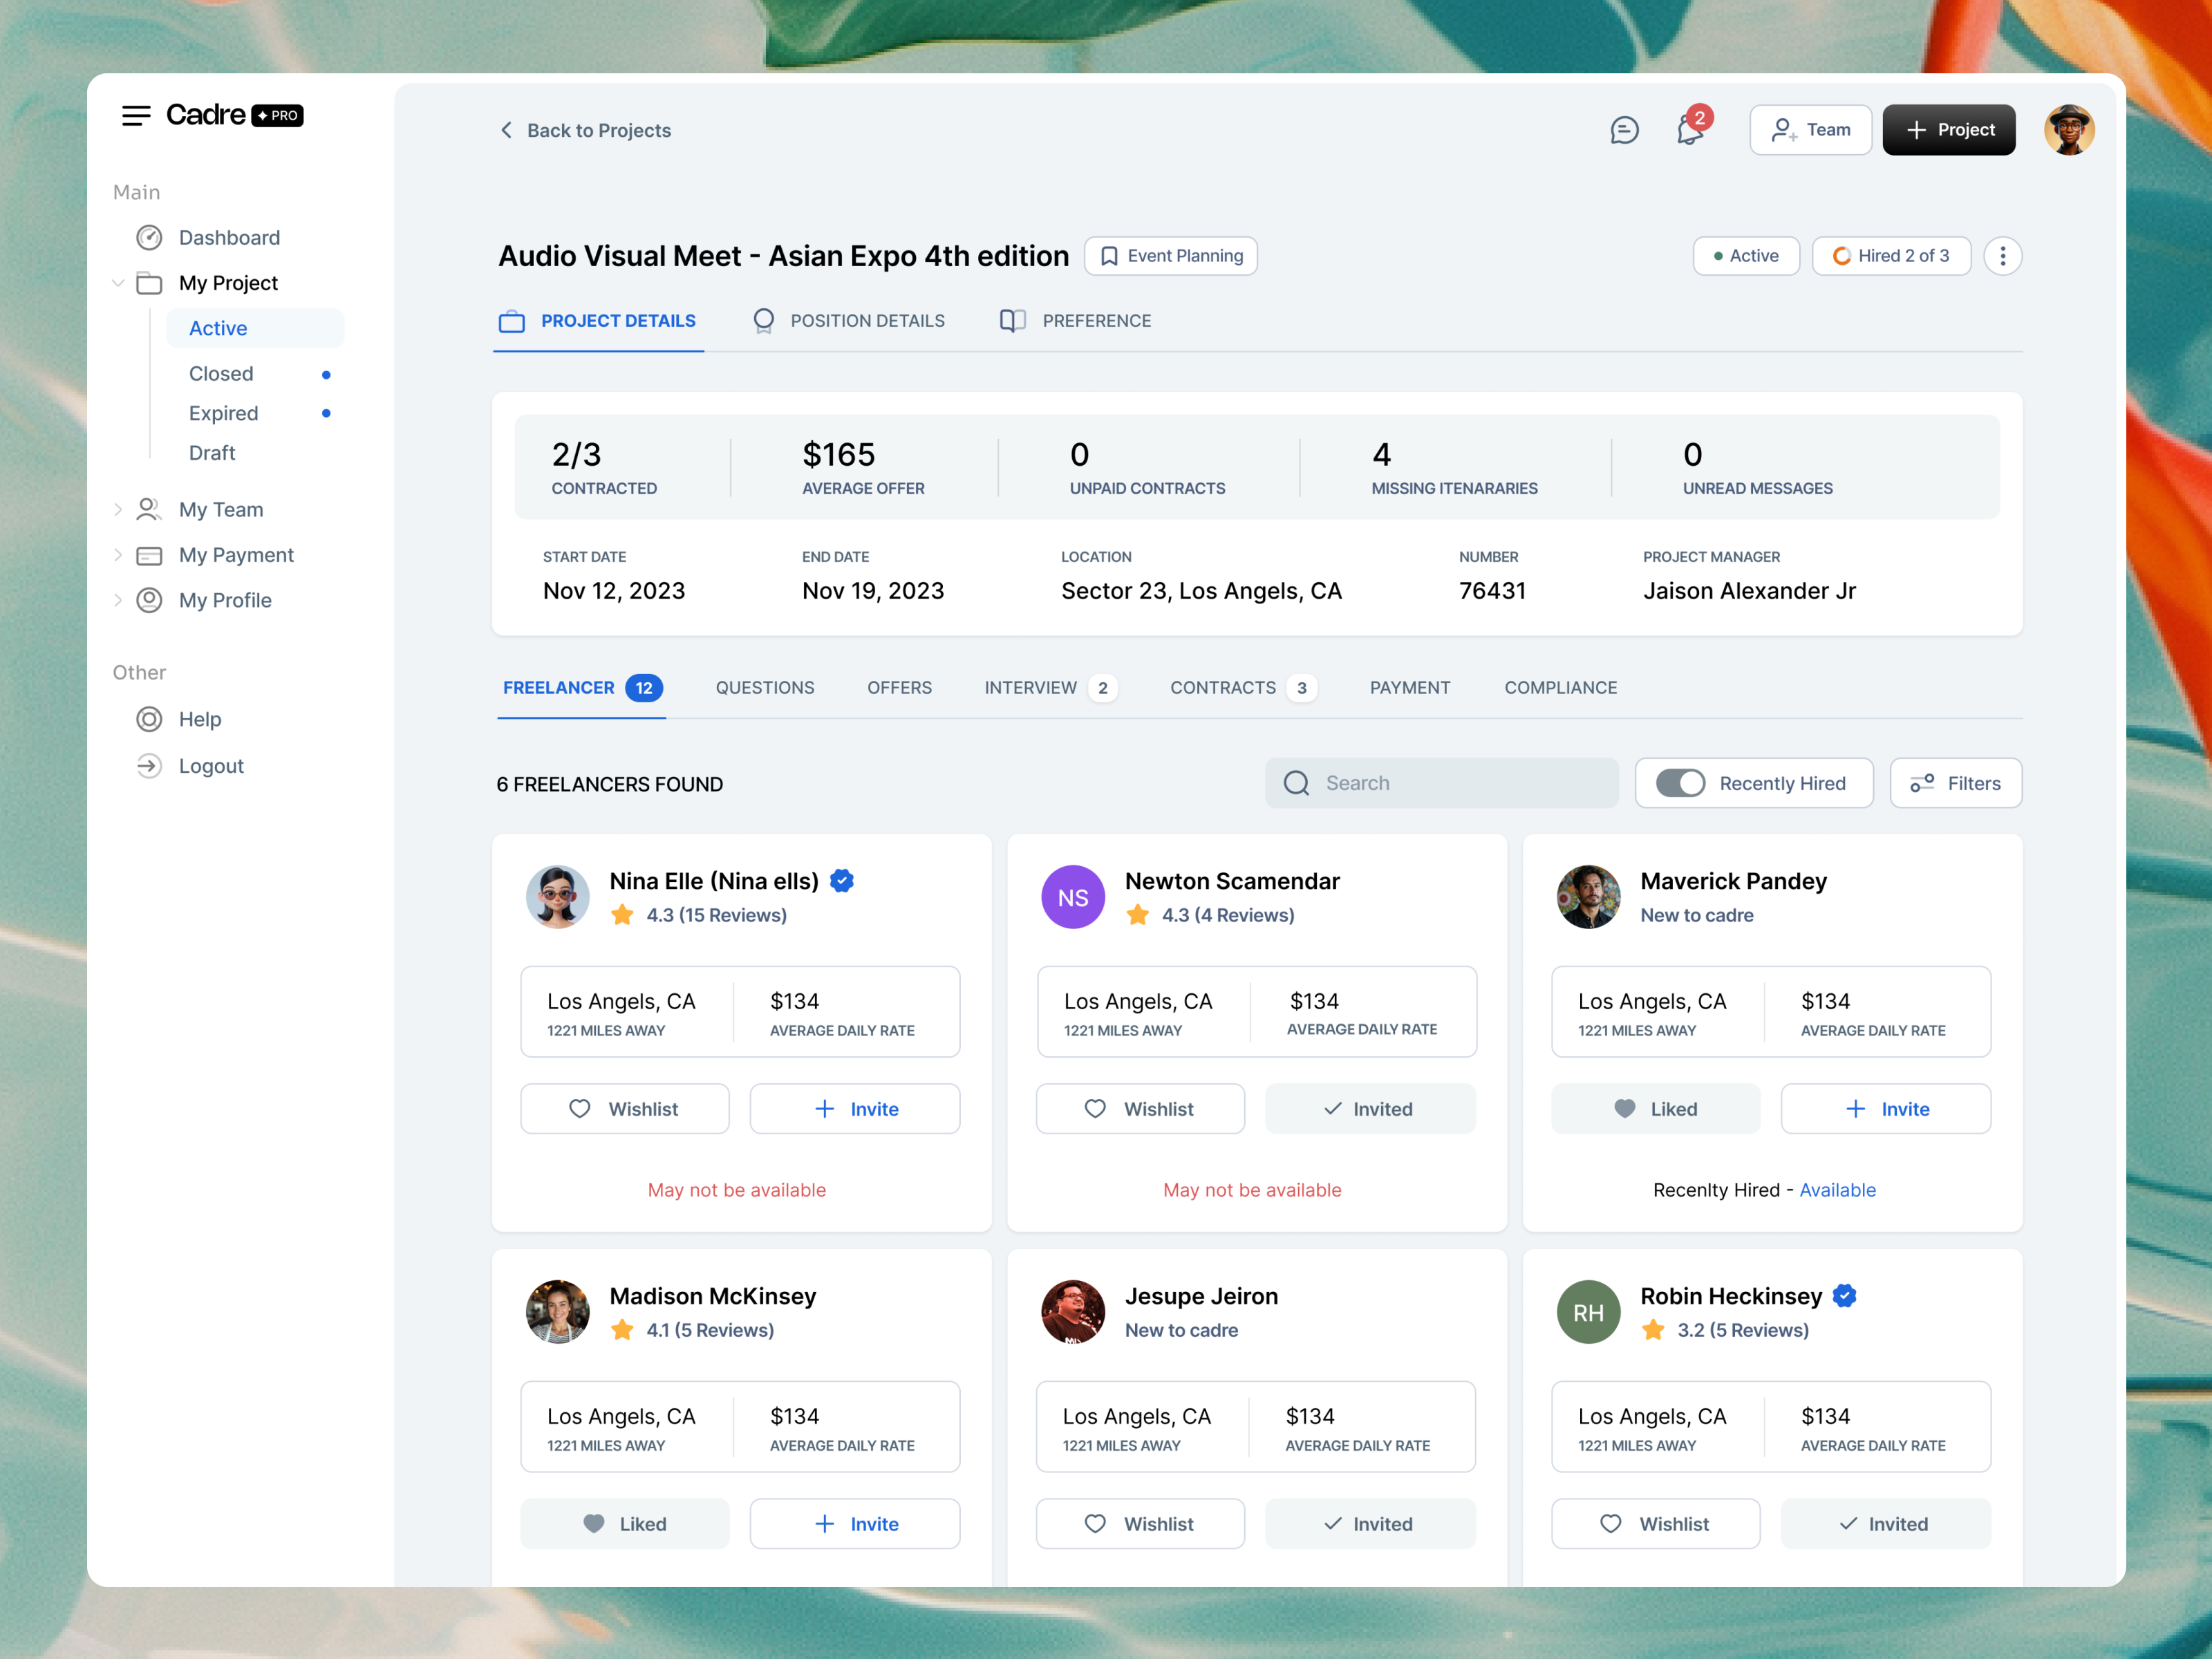Select the Freelancer tab

coord(582,688)
